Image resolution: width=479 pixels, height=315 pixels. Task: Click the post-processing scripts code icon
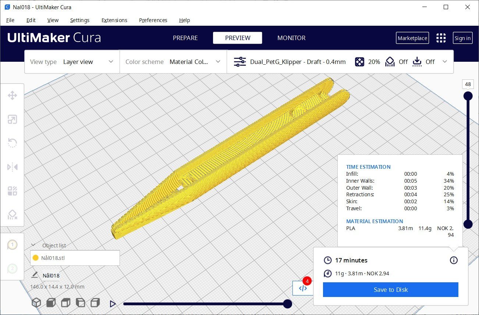303,288
